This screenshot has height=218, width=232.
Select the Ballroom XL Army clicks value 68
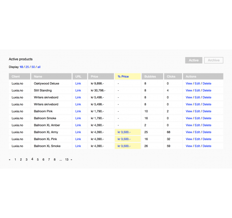tap(169, 132)
